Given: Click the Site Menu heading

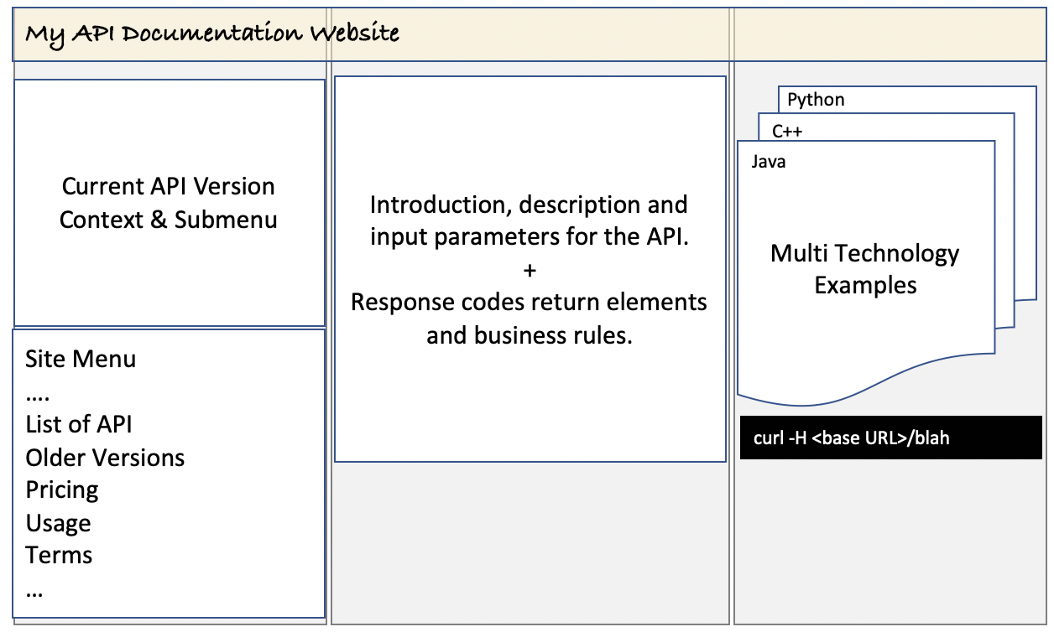Looking at the screenshot, I should [x=81, y=359].
